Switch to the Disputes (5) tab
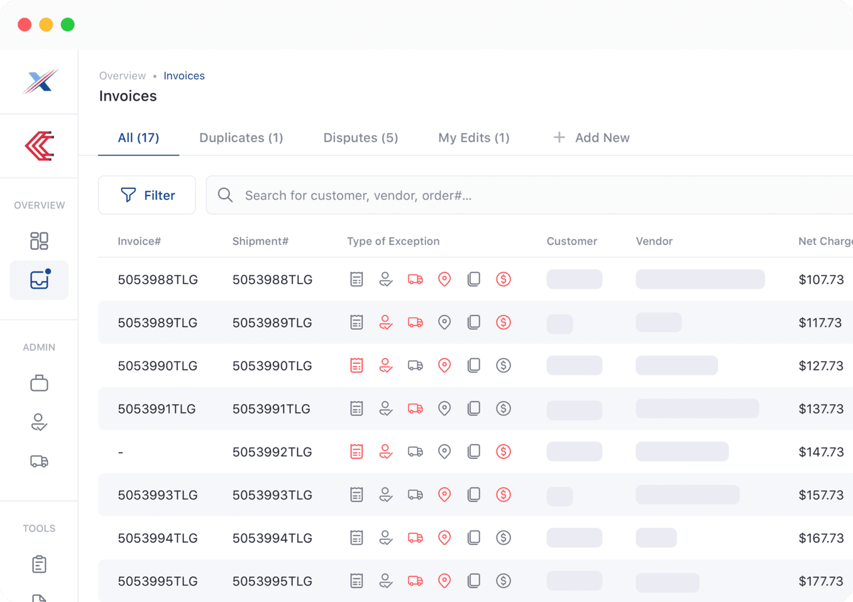This screenshot has width=853, height=602. (x=360, y=138)
